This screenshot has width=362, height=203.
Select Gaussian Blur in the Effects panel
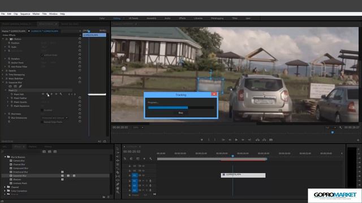click(x=20, y=175)
